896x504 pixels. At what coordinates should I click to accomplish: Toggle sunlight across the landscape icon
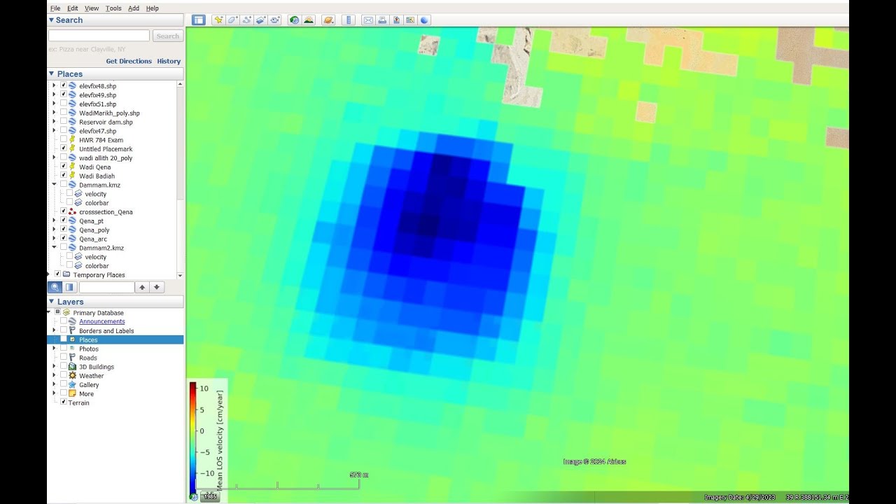(308, 20)
